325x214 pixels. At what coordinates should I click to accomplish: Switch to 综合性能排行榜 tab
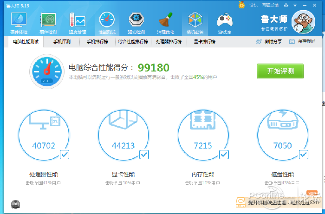pyautogui.click(x=133, y=42)
